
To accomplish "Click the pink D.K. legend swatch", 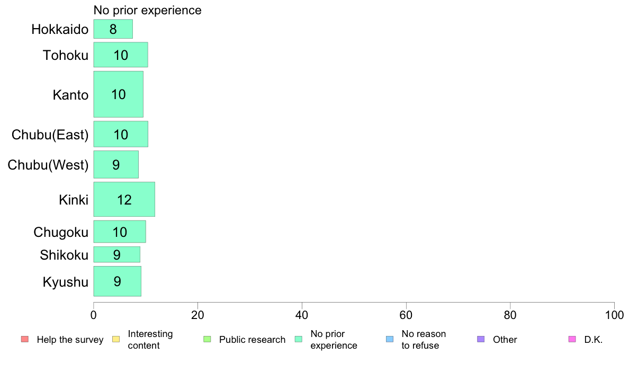I will click(x=572, y=339).
